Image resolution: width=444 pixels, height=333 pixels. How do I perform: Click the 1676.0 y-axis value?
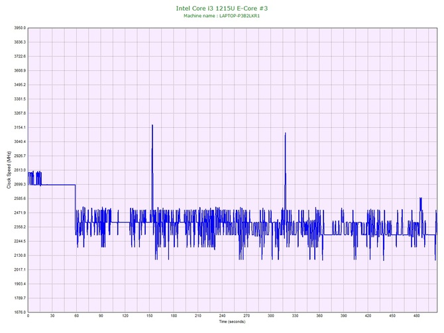click(20, 312)
